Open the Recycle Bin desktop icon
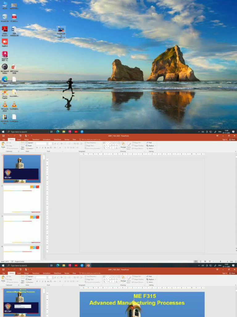This screenshot has height=317, width=237. (5, 17)
